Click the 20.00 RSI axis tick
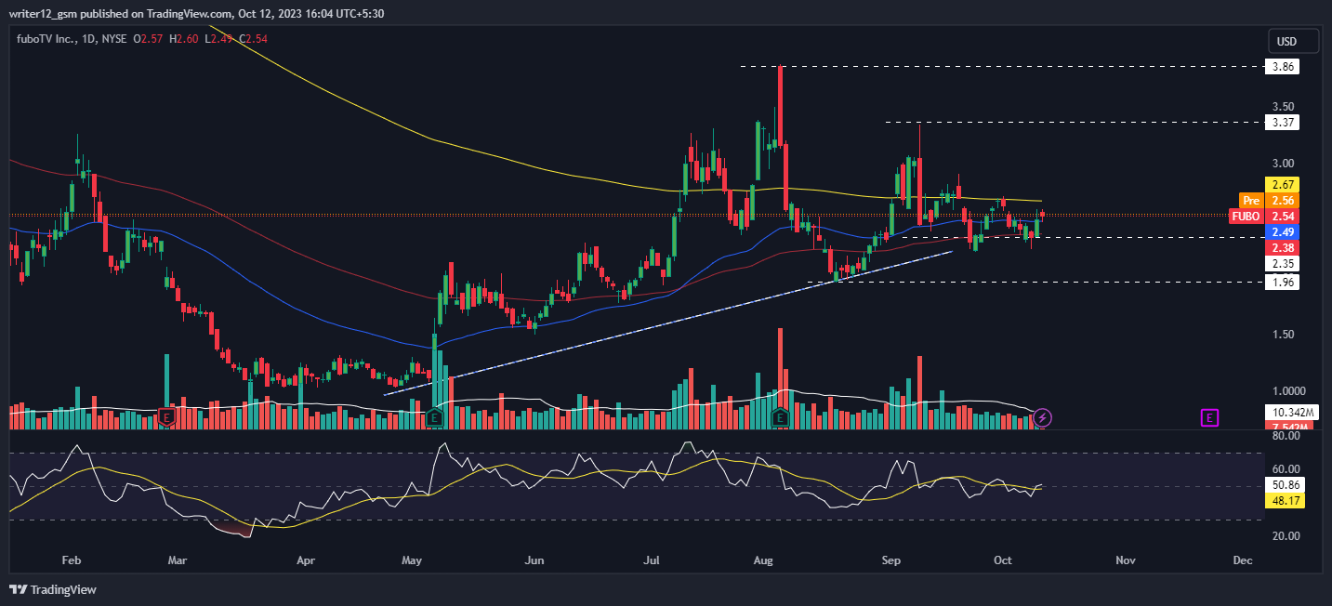 (1286, 535)
